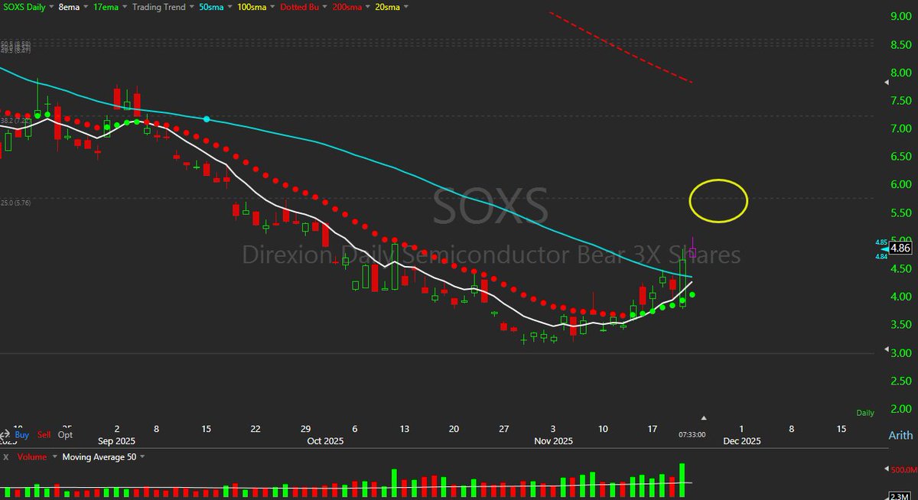Toggle the Arith scale setting
918x500 pixels.
(900, 435)
